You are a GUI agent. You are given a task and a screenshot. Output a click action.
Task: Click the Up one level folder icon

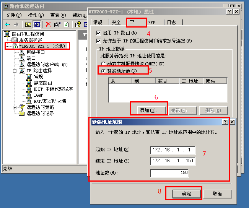click(28, 24)
